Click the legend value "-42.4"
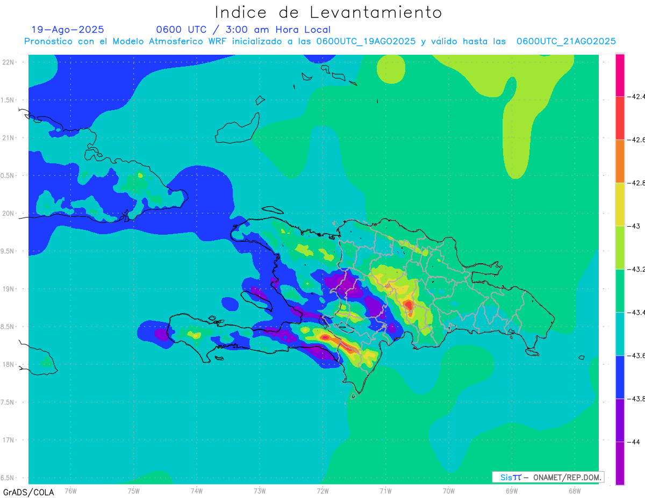The height and width of the screenshot is (498, 645). click(x=636, y=97)
